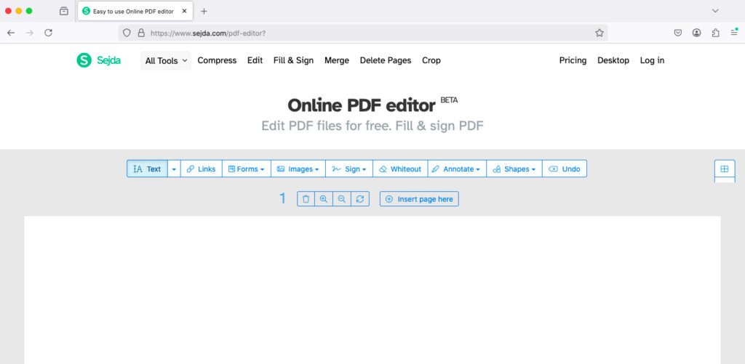Open the Shapes dropdown
The height and width of the screenshot is (364, 745).
click(514, 169)
